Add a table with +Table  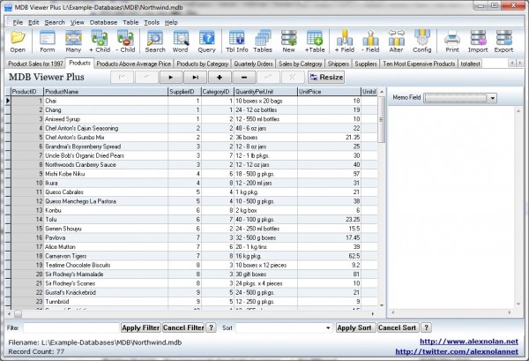click(x=315, y=41)
